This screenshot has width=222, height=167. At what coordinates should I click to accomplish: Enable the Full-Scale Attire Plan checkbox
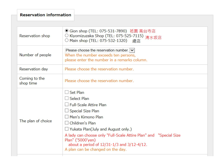[x=66, y=105]
